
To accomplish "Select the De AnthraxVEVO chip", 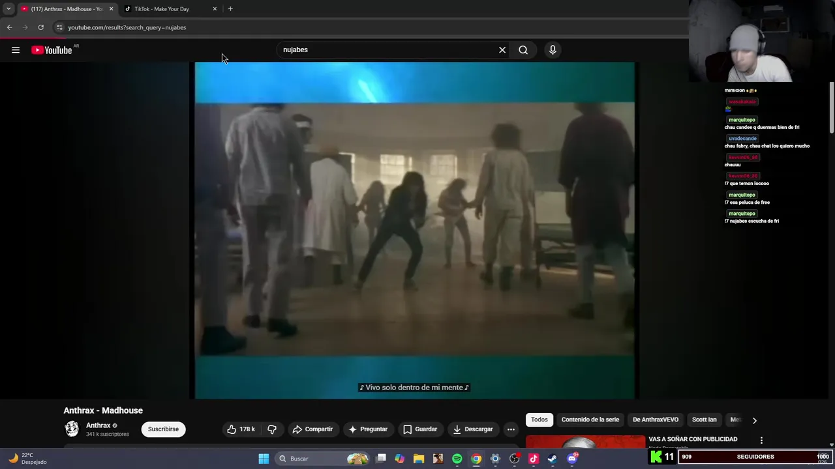I will (656, 419).
